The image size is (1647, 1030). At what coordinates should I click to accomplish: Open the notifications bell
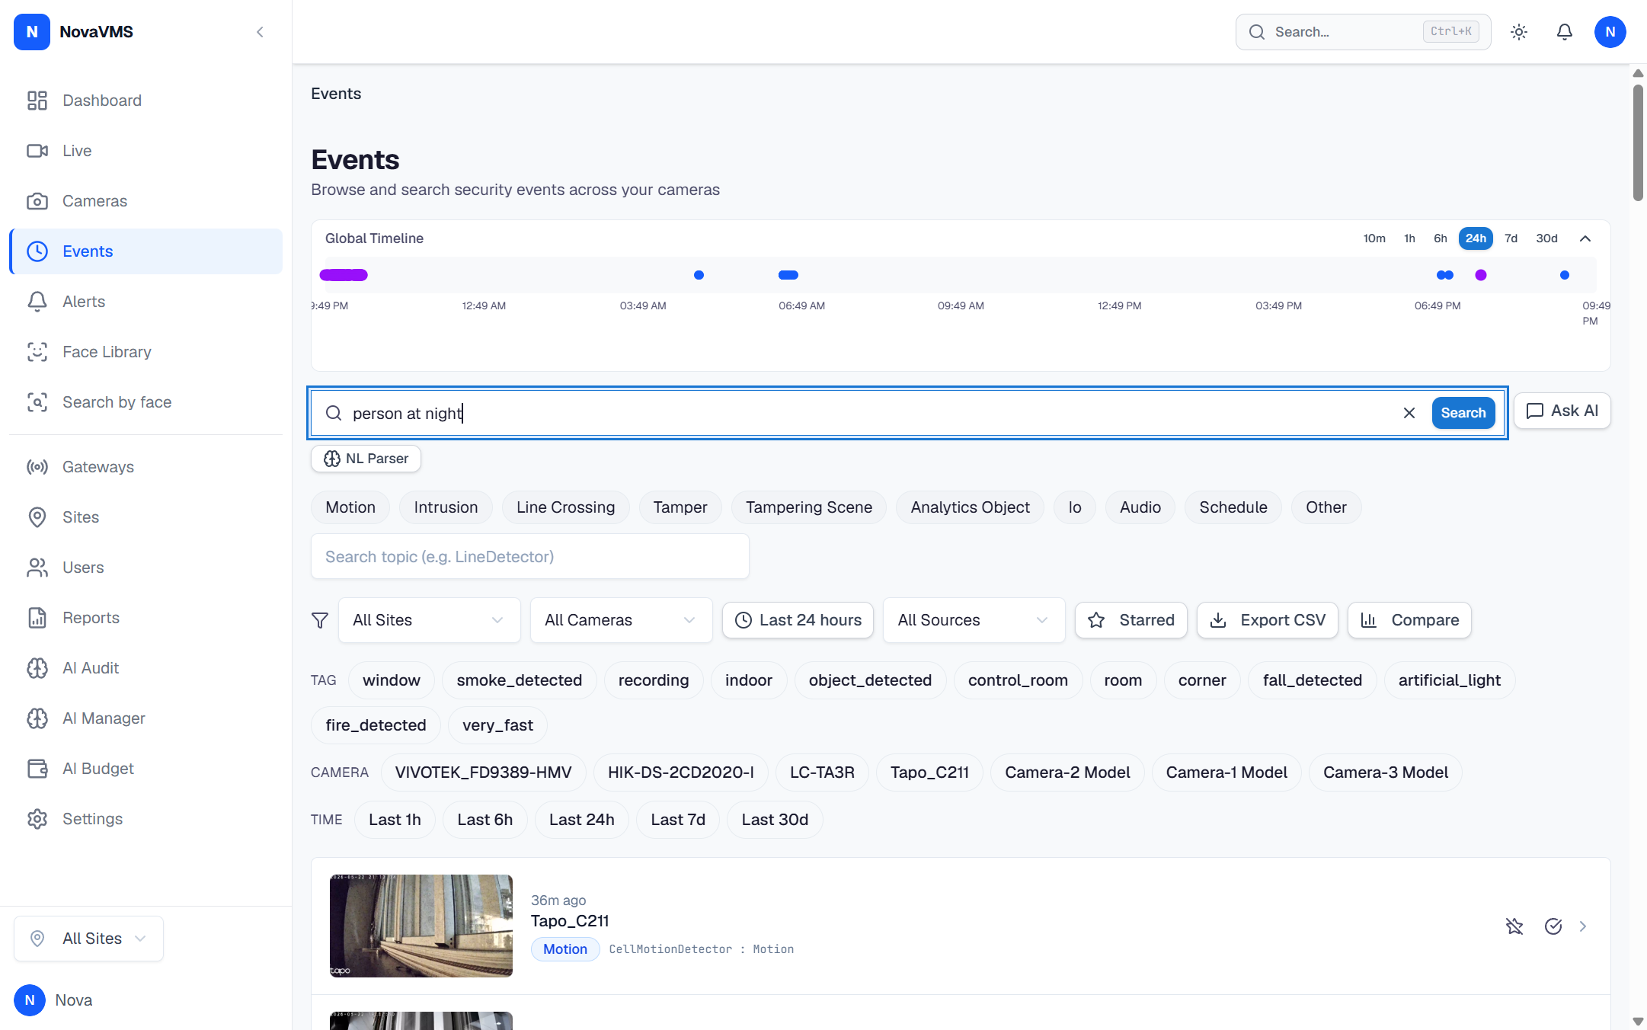tap(1565, 32)
